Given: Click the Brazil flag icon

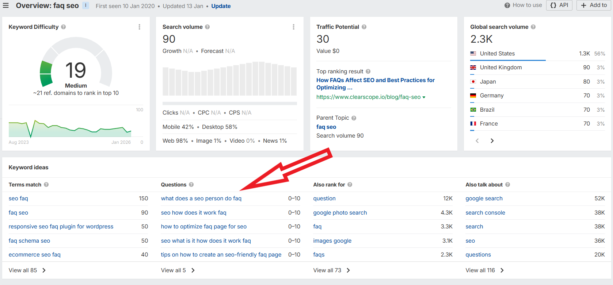Looking at the screenshot, I should pos(473,110).
